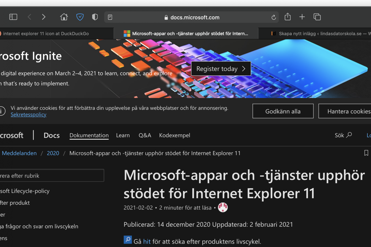The height and width of the screenshot is (247, 371).
Task: Open the privacy report half-shield icon
Action: (x=95, y=17)
